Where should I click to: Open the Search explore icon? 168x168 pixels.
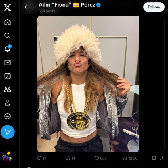coord(7,35)
